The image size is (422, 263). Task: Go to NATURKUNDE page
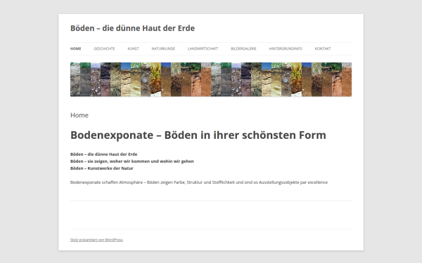(x=163, y=48)
